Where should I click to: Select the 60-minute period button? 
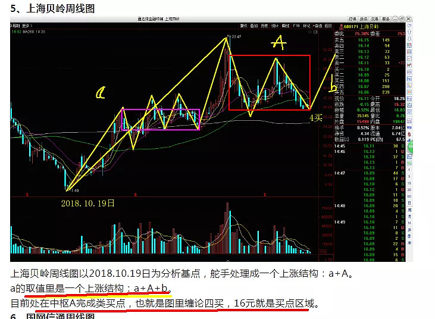pos(409,196)
